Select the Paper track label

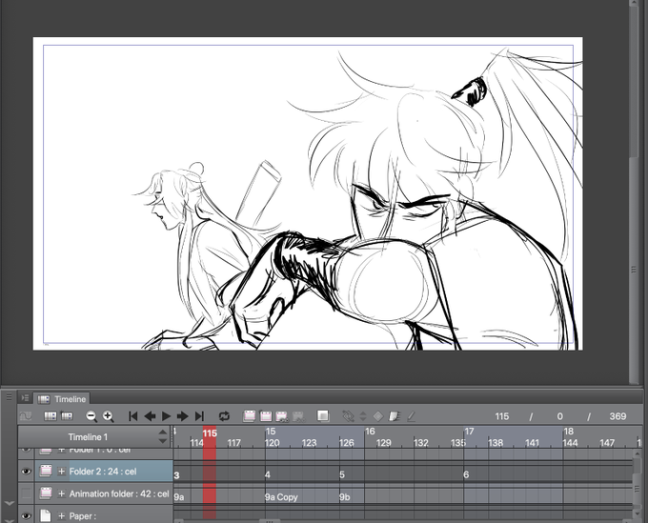[83, 516]
